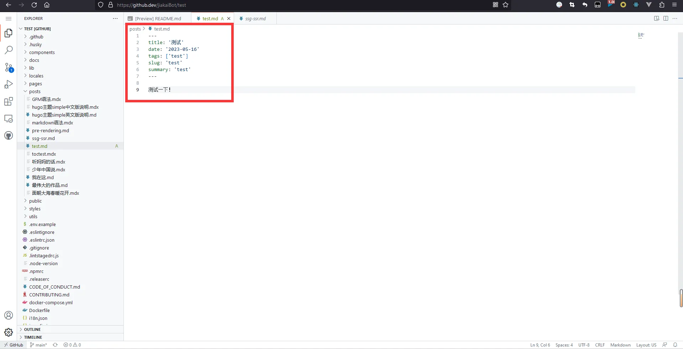683x349 pixels.
Task: Open the QR code icon in address bar
Action: [496, 5]
